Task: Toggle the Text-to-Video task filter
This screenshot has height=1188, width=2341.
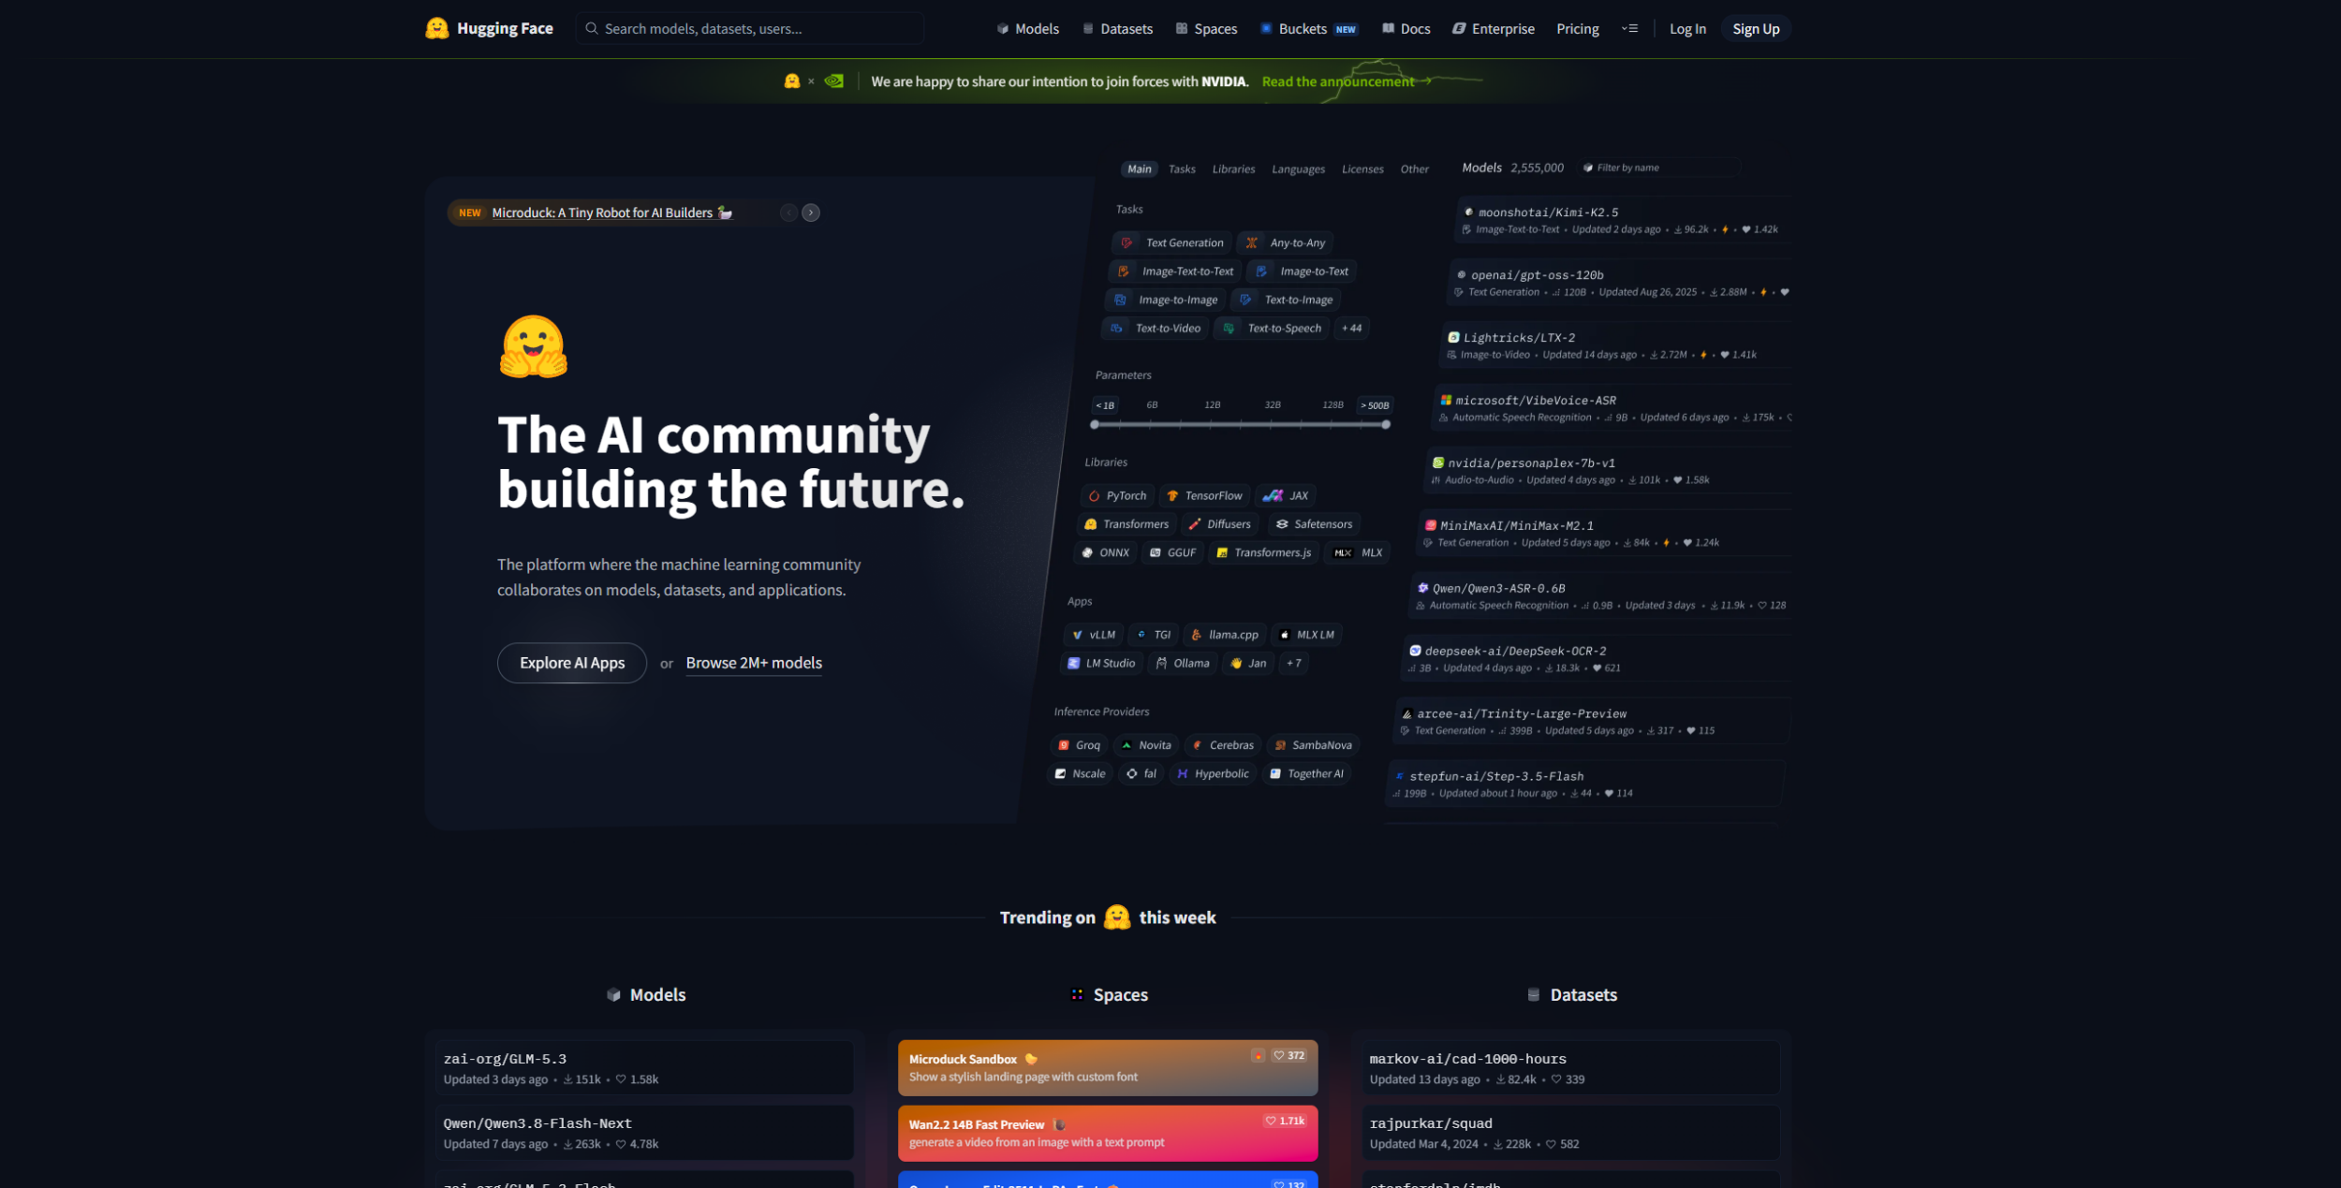Action: click(x=1156, y=329)
